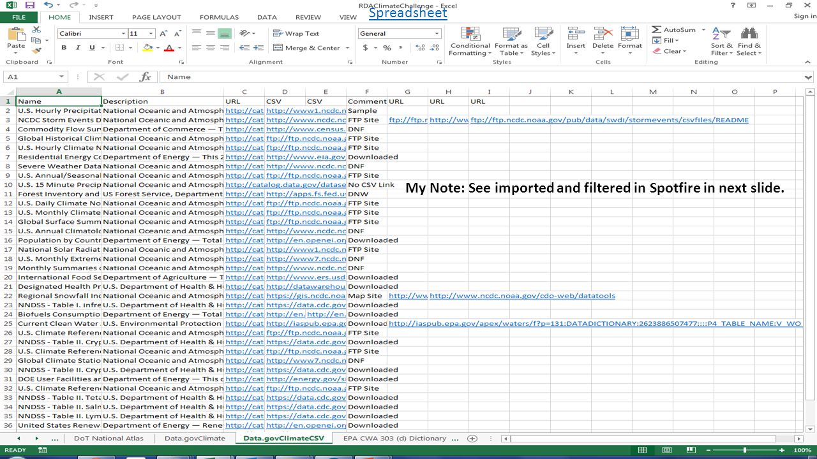Select Align Left icon

click(196, 48)
